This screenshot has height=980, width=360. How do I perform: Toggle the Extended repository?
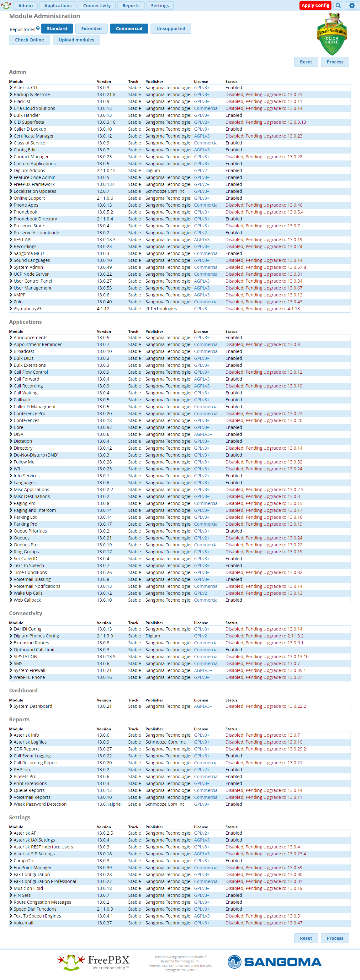pos(91,29)
